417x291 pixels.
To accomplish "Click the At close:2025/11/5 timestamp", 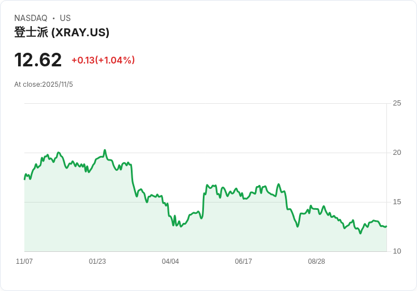I will click(x=44, y=85).
